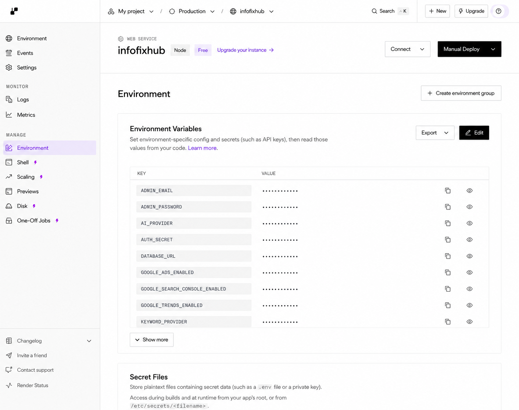Image resolution: width=519 pixels, height=410 pixels.
Task: Click the Disk lightning bolt badge
Action: pos(34,206)
